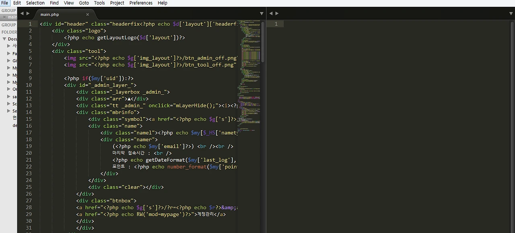
Task: Switch to the main.php tab
Action: (x=49, y=14)
